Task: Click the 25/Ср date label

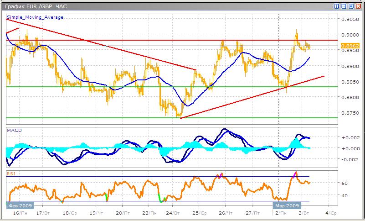Action: coord(200,213)
